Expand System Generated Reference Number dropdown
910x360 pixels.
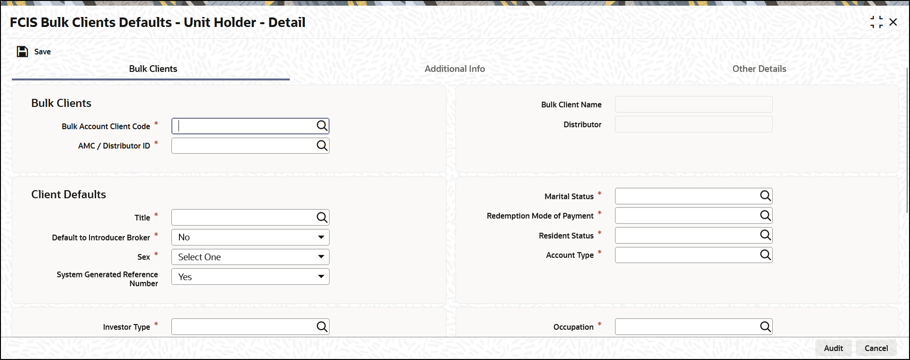pos(250,277)
